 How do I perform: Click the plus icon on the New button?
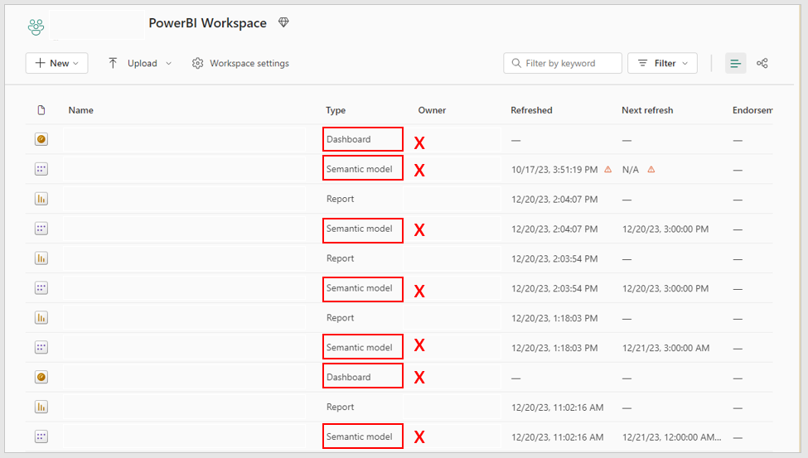tap(41, 63)
